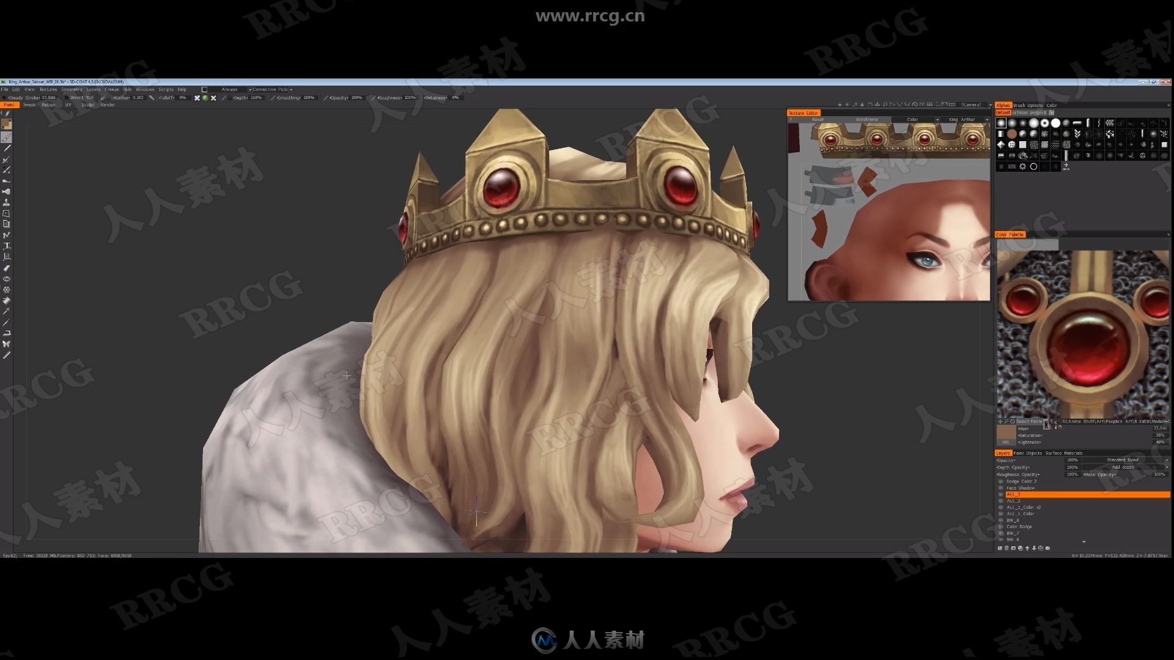The height and width of the screenshot is (660, 1174).
Task: Select the text tool in left toolbar
Action: point(7,246)
